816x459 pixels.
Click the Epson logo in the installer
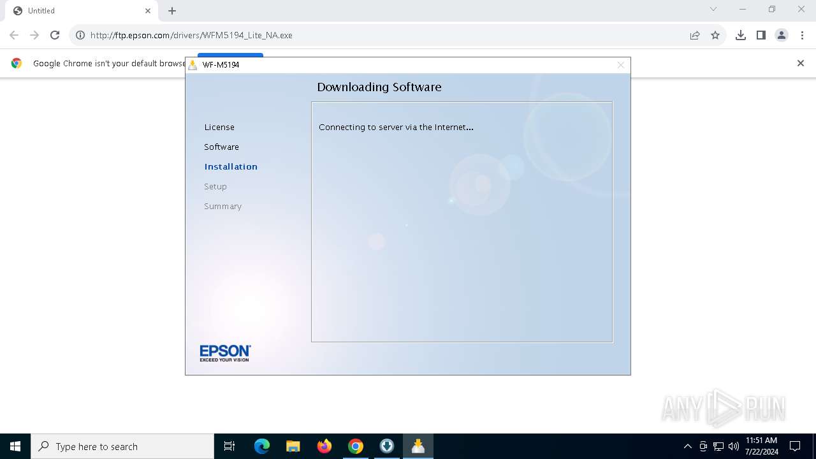click(x=225, y=353)
